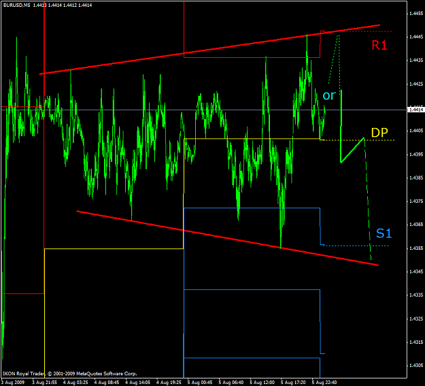Click the 1.4365 price axis value

coord(416,225)
